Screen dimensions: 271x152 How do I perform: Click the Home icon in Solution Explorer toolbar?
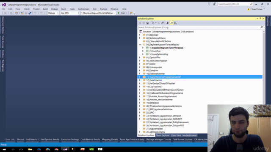pos(147,23)
